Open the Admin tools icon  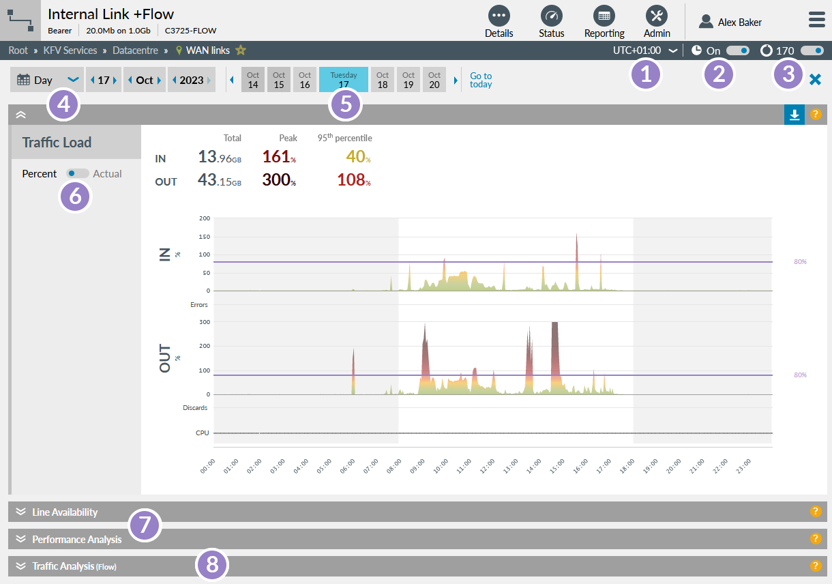coord(657,16)
